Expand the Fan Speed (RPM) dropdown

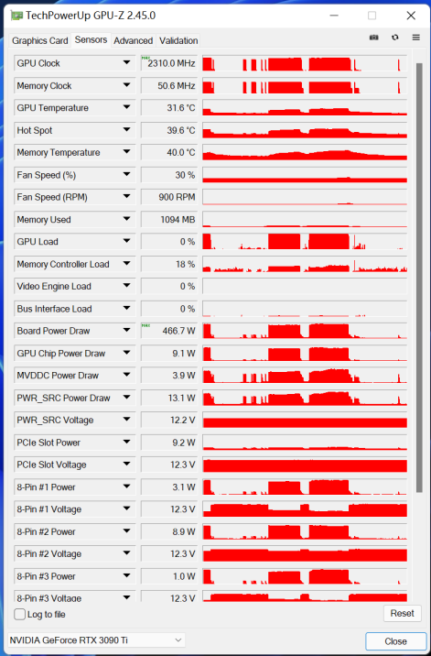pos(126,197)
